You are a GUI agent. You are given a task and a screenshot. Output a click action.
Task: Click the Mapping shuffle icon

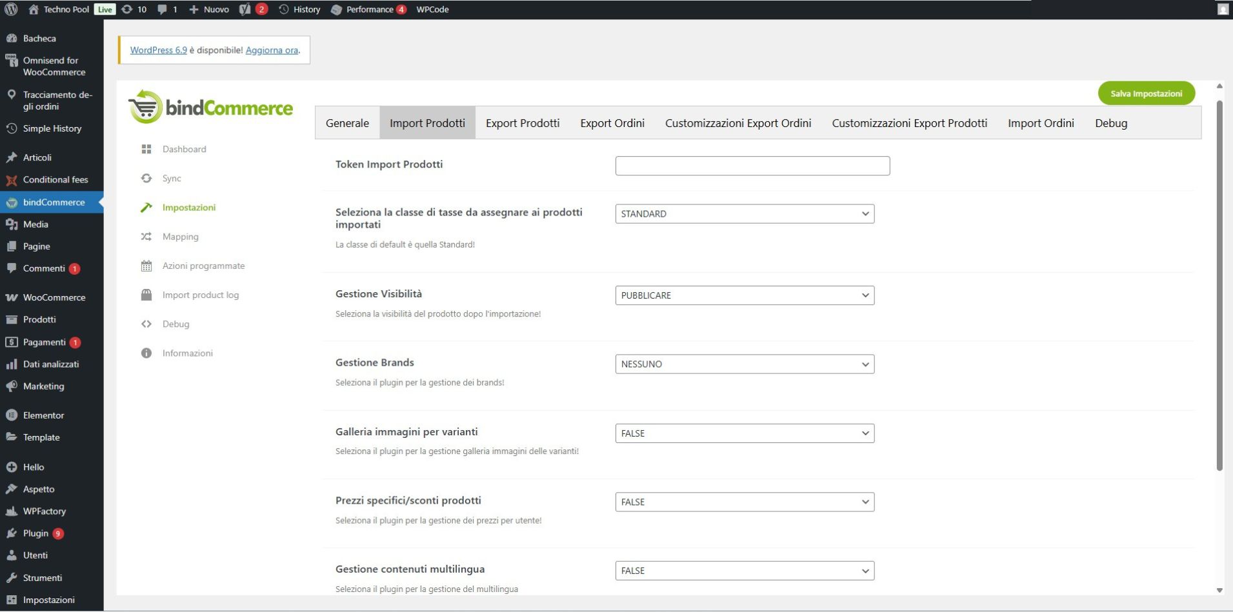146,237
